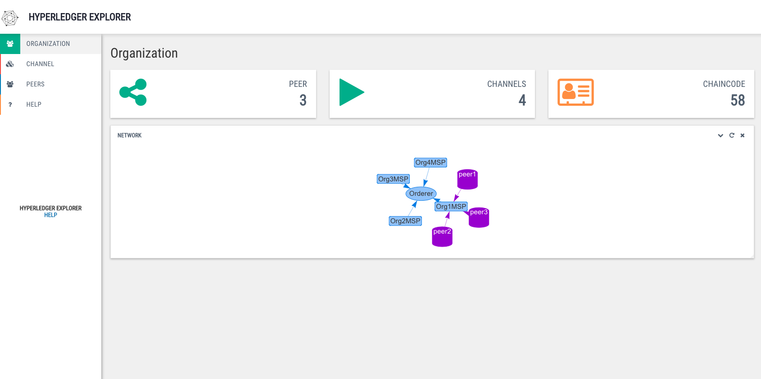Click the Organization page heading
The height and width of the screenshot is (379, 761).
pyautogui.click(x=144, y=53)
